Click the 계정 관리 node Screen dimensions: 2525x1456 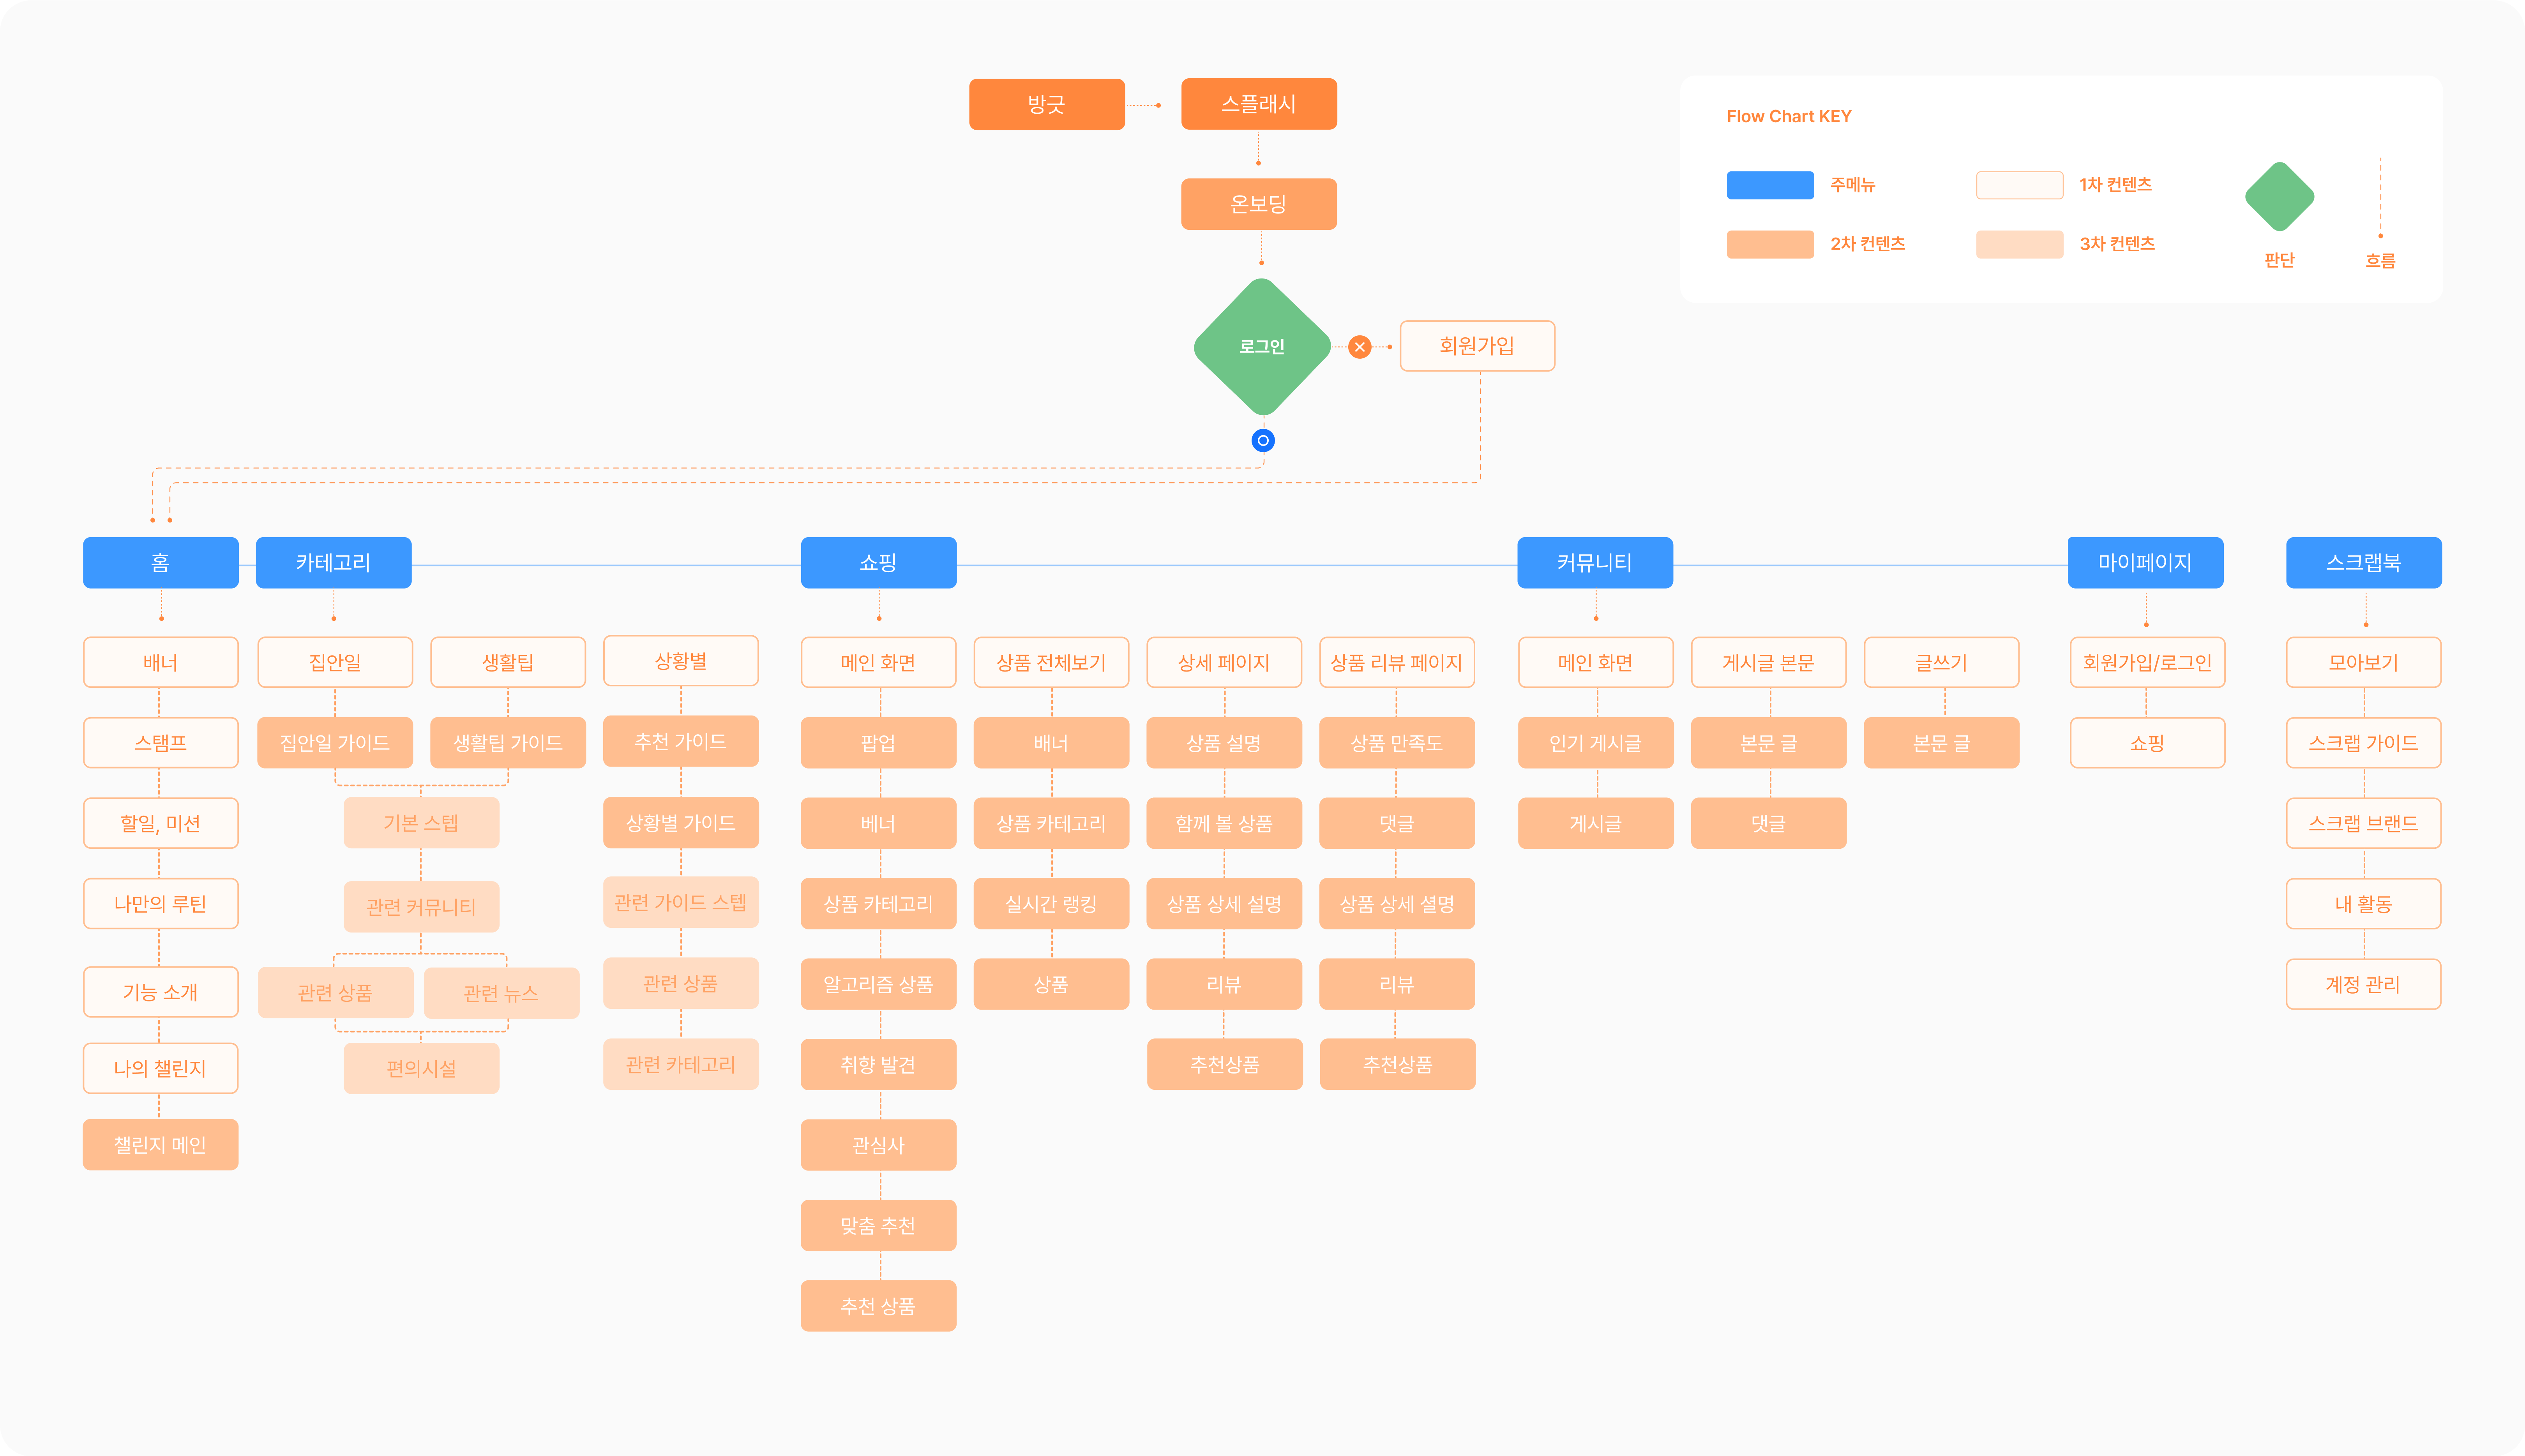tap(2363, 984)
